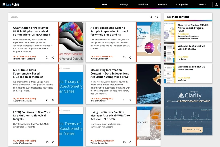Open thumbnail for Webinars LabRulezLCMS Week 26/2023
The height and width of the screenshot is (147, 220).
[169, 73]
